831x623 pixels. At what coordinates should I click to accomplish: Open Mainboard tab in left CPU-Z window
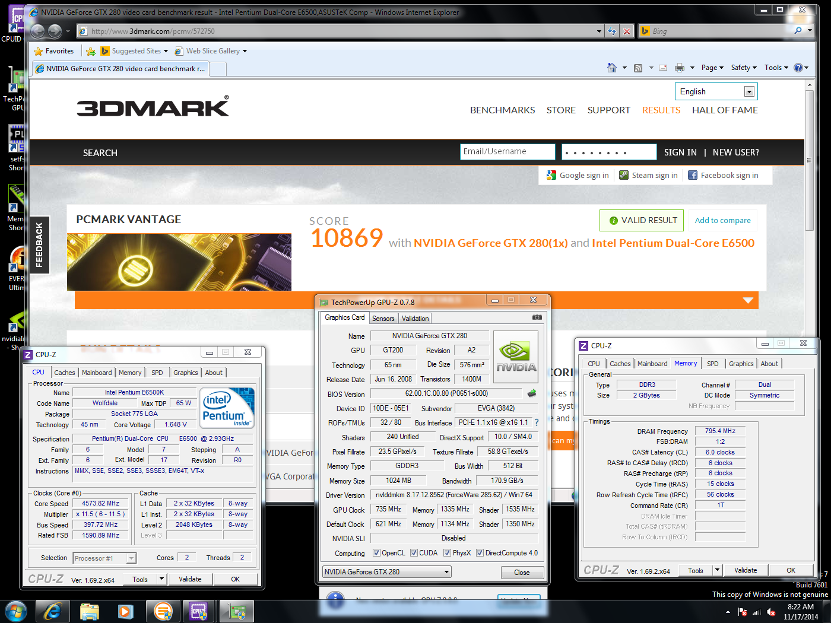click(x=97, y=373)
